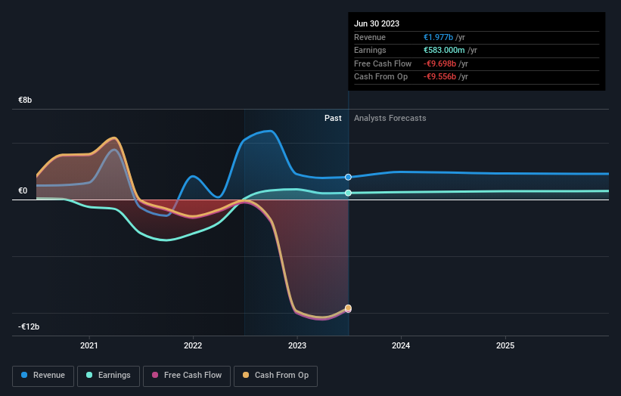
Task: Toggle the Earnings legend button
Action: click(x=108, y=376)
